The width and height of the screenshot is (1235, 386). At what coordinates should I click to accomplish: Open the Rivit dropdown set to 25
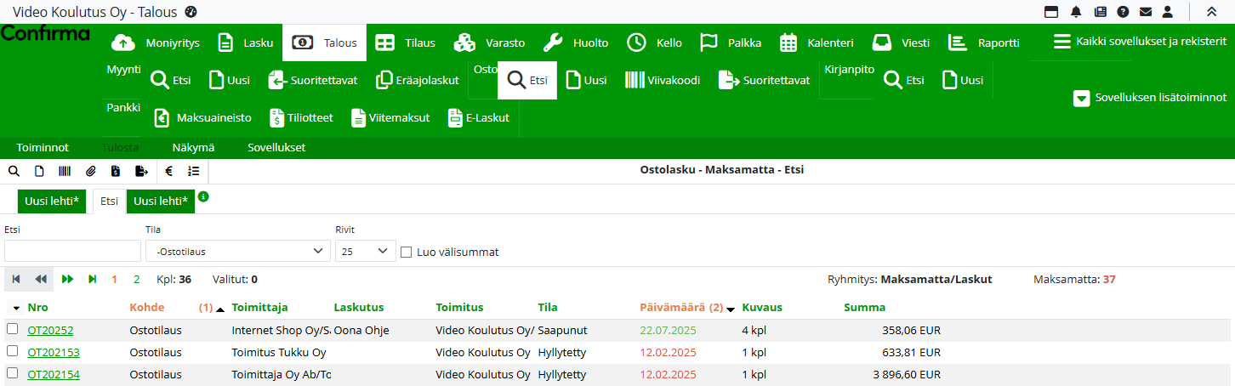pos(365,252)
